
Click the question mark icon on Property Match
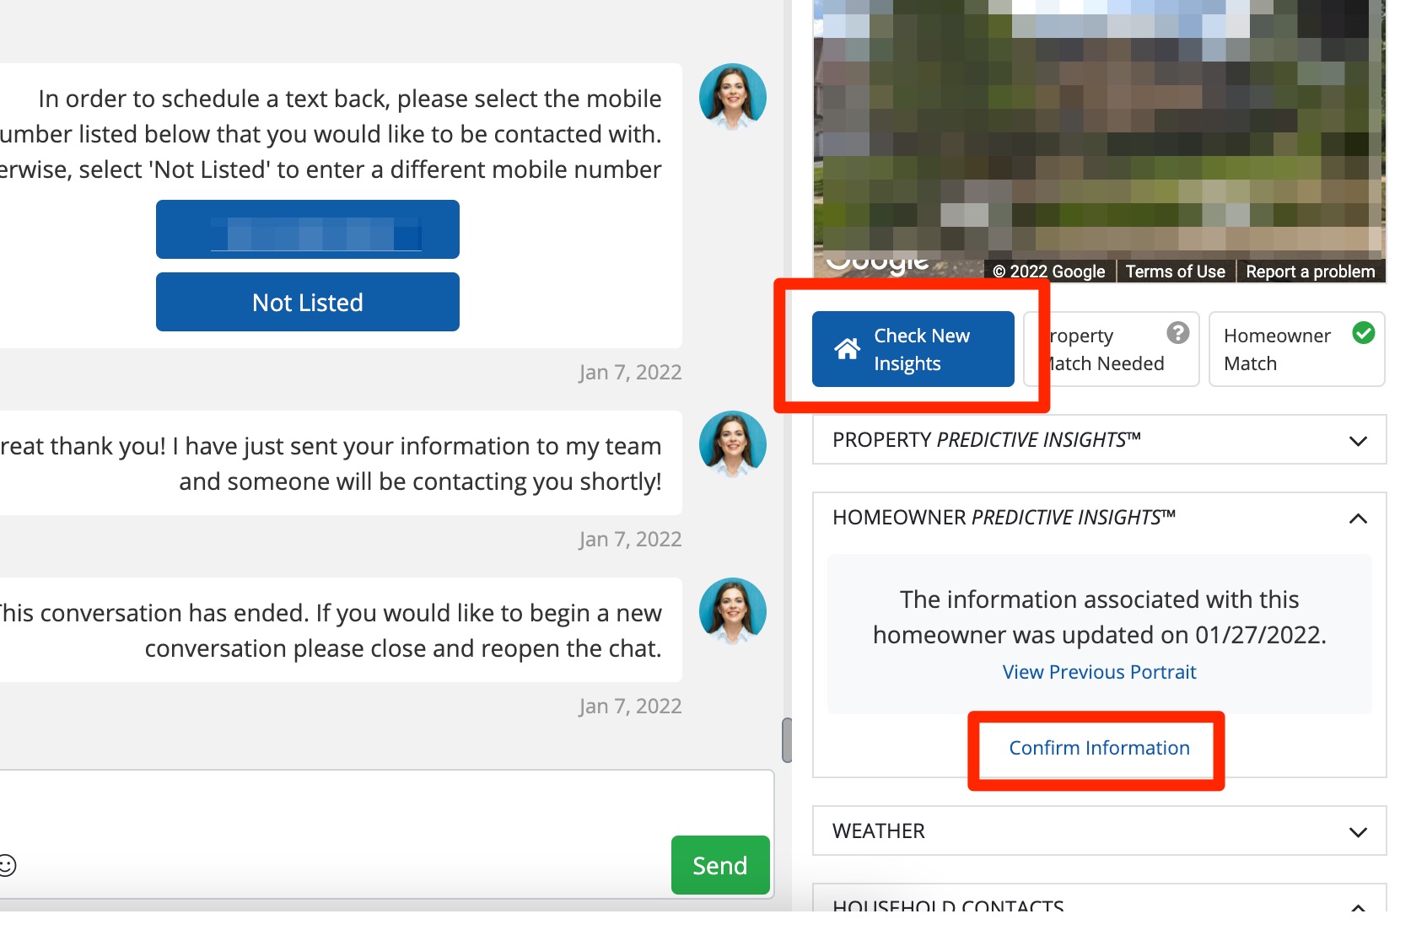[x=1177, y=333]
